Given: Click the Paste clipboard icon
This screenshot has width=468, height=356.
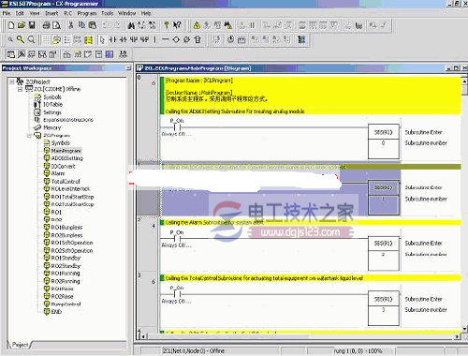Looking at the screenshot, I should tap(93, 25).
